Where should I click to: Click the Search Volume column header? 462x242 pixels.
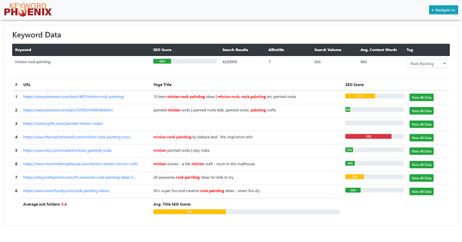[x=327, y=50]
